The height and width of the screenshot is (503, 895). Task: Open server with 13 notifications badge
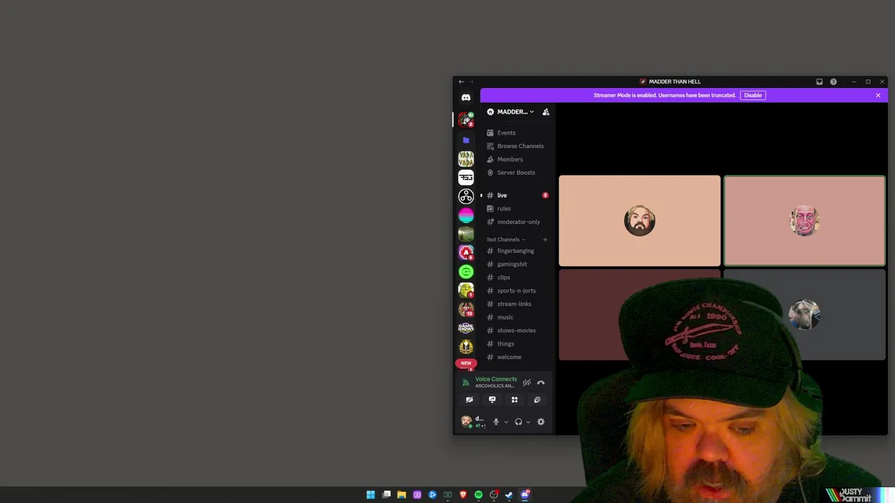click(x=466, y=309)
